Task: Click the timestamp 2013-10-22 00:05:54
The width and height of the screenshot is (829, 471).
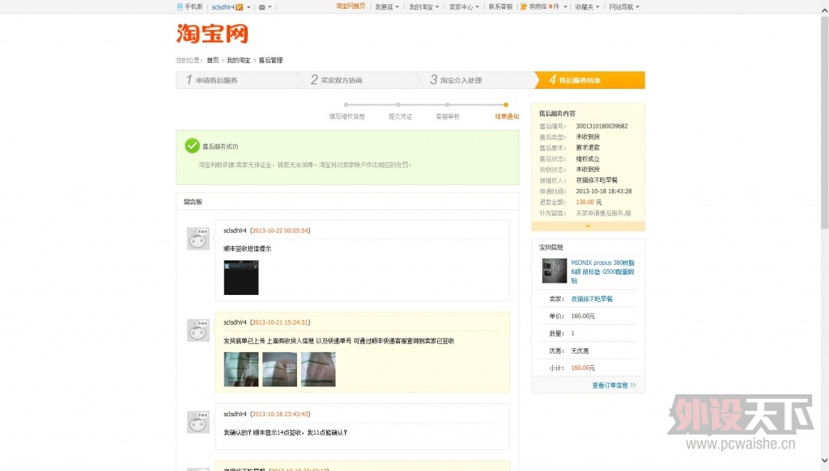Action: [x=279, y=230]
